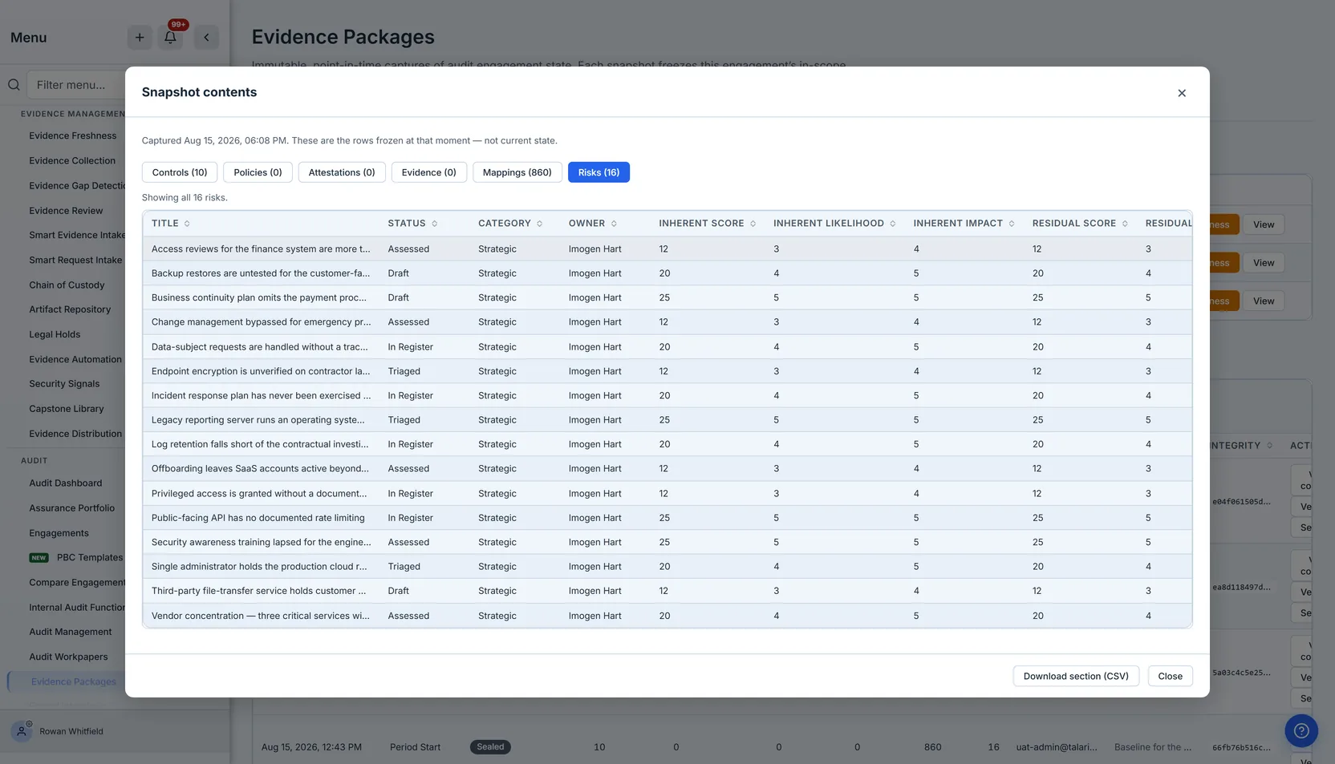Switch to Attestations (0) tab
The height and width of the screenshot is (764, 1335).
coord(342,172)
